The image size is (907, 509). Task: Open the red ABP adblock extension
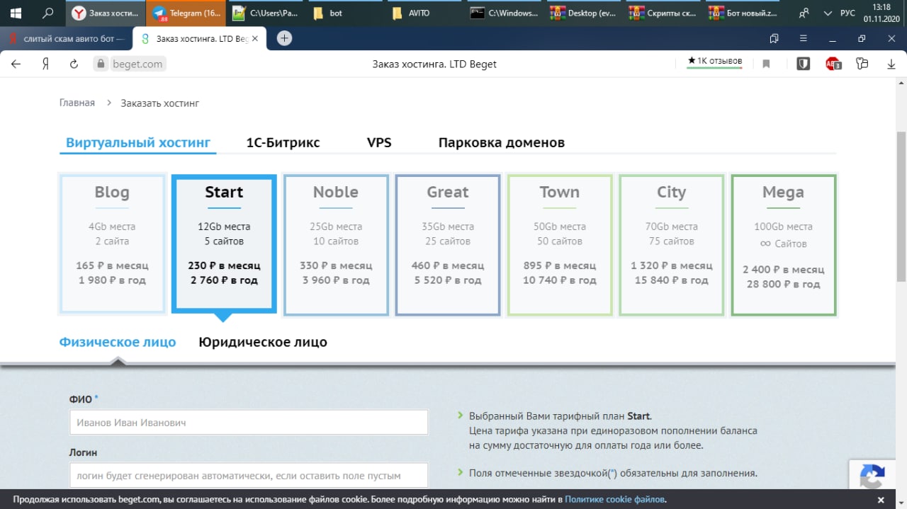pos(833,64)
